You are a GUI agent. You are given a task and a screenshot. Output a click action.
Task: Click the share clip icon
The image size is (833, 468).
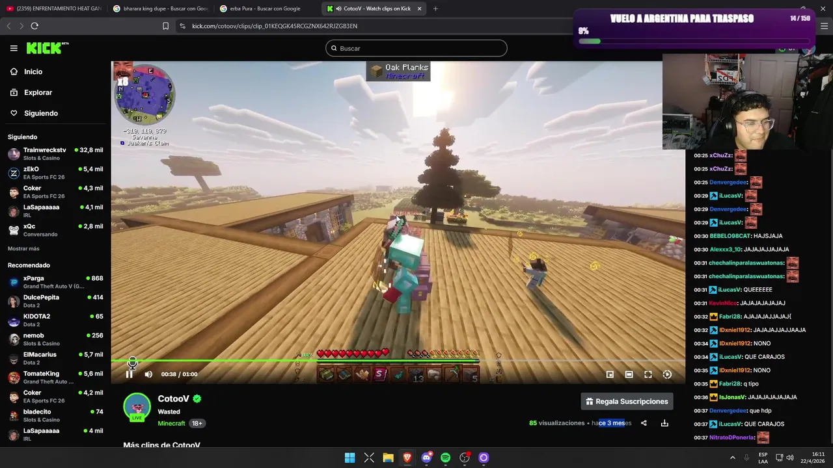644,423
